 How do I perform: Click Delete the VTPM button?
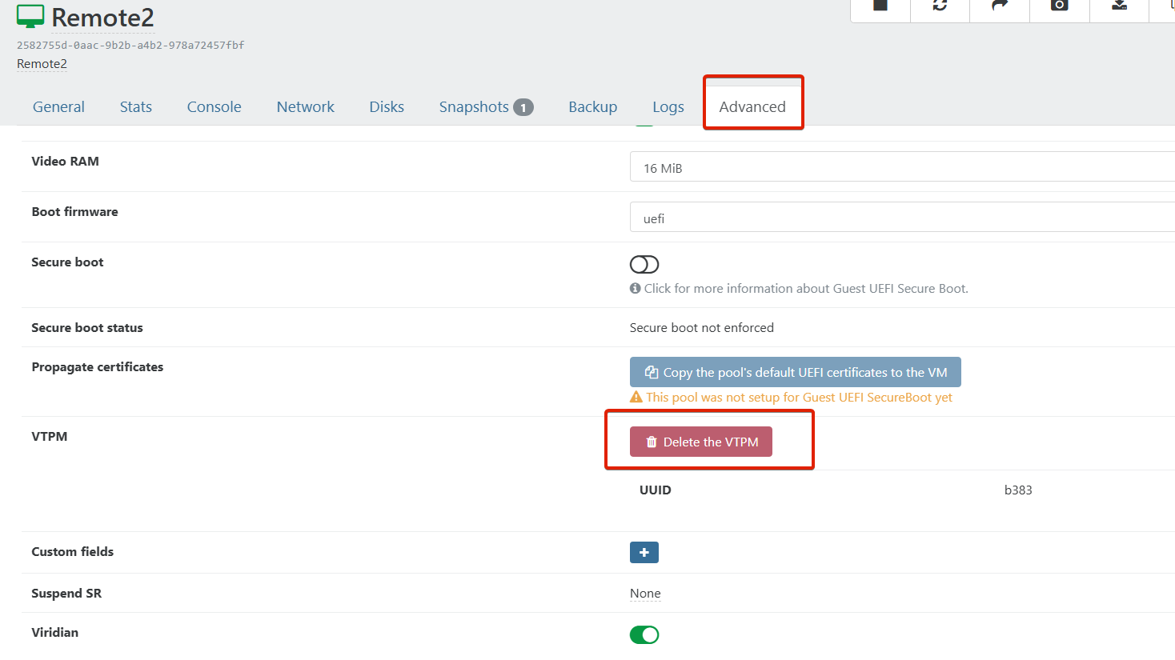(x=701, y=442)
